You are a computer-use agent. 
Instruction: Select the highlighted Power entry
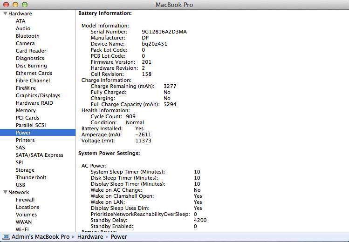tap(38, 133)
